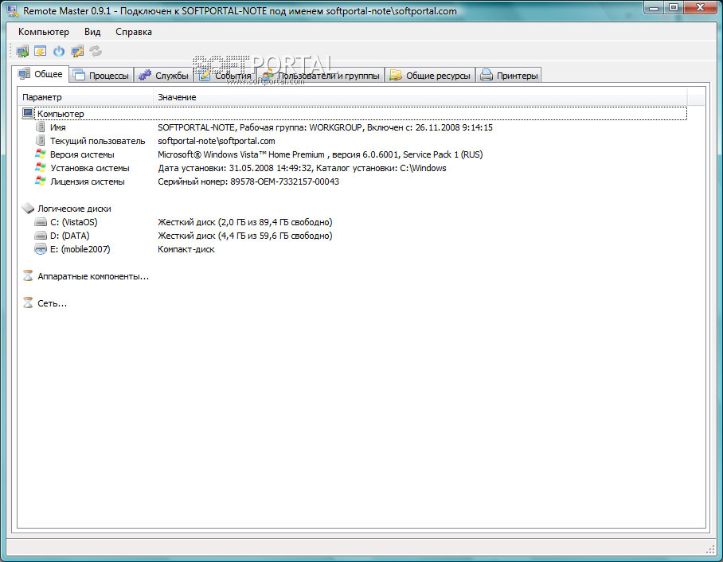Image resolution: width=723 pixels, height=562 pixels.
Task: Click the hard disk icon for D: (DATA)
Action: coord(41,236)
